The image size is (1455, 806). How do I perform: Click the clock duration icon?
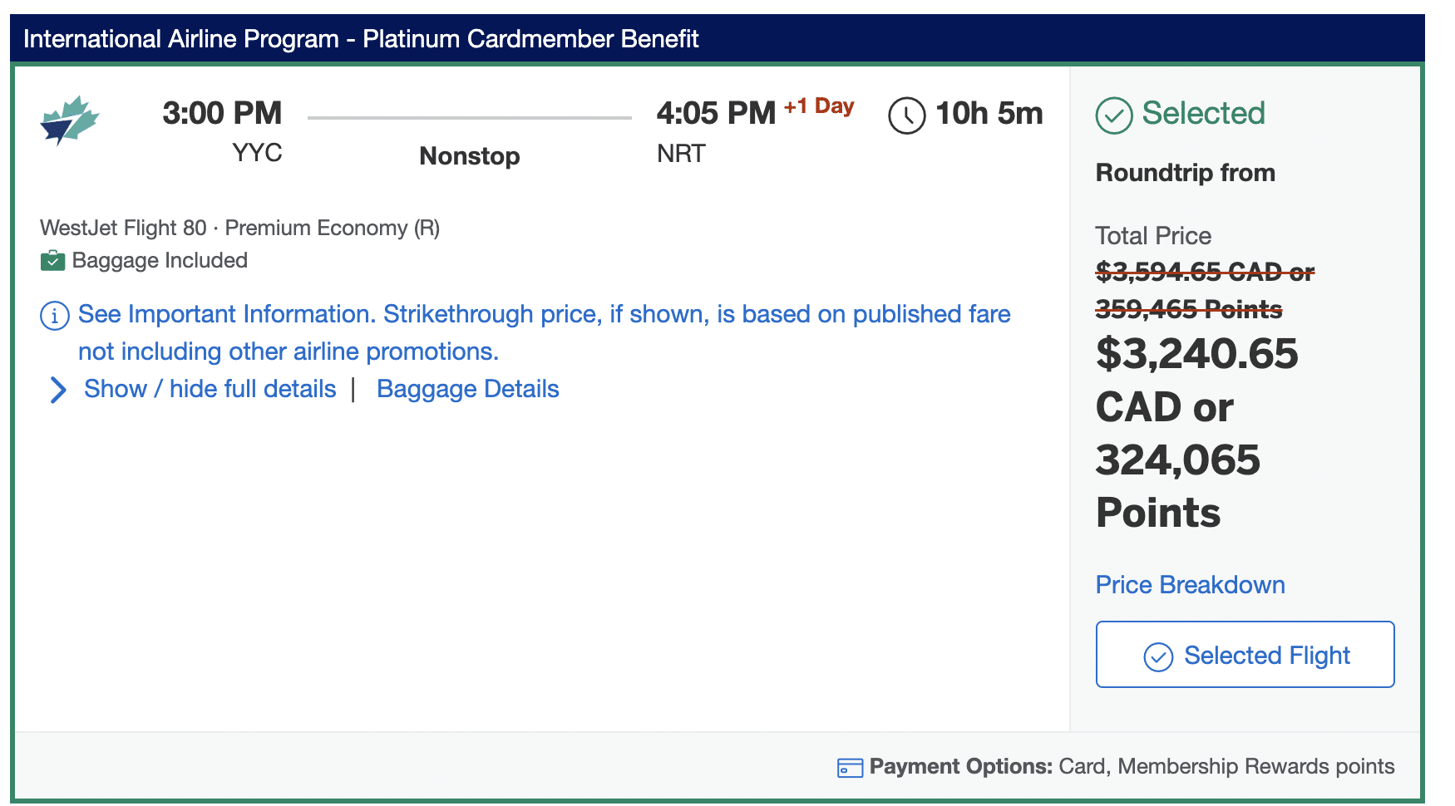(906, 115)
